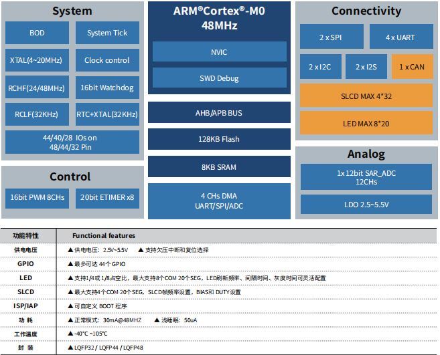440x355 pixels.
Task: Click the 功耗 row label
Action: click(25, 320)
